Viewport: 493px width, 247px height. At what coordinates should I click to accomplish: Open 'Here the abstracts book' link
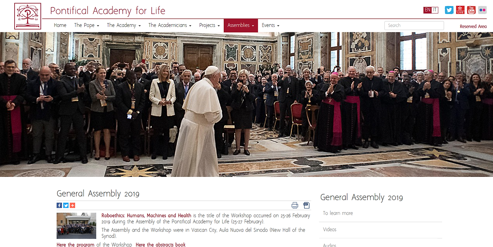[161, 245]
